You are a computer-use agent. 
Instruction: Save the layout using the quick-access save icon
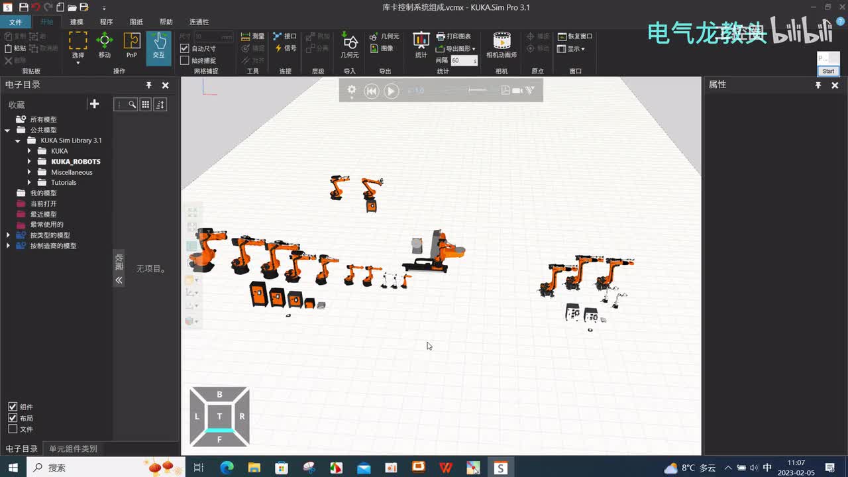[24, 7]
